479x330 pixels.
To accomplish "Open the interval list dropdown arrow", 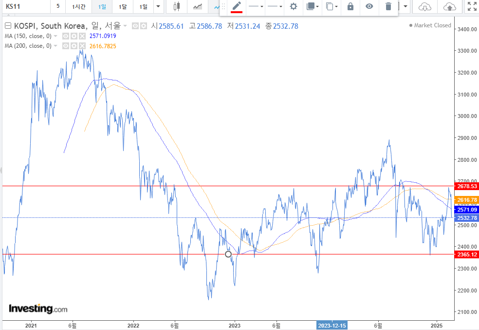I will click(158, 6).
